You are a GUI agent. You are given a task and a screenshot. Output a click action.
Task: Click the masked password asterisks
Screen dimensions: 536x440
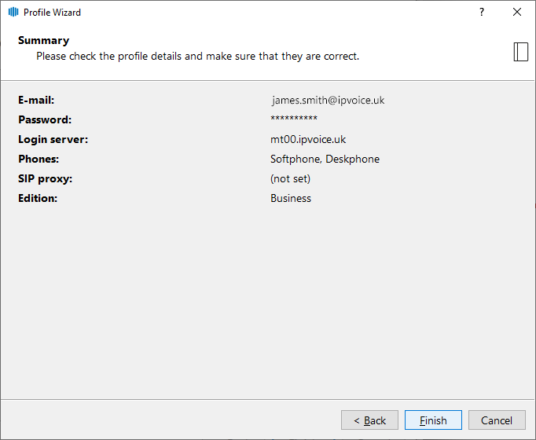(294, 120)
